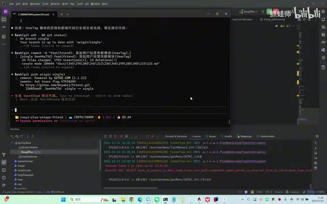Open Chrome from Windows taskbar
The image size is (327, 204).
(132, 199)
